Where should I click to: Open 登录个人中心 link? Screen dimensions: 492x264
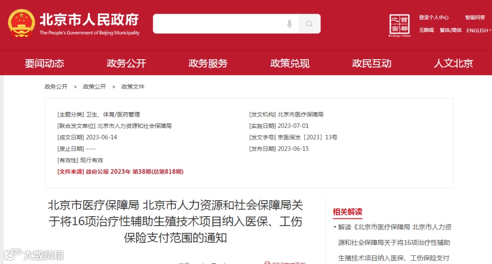(x=434, y=18)
